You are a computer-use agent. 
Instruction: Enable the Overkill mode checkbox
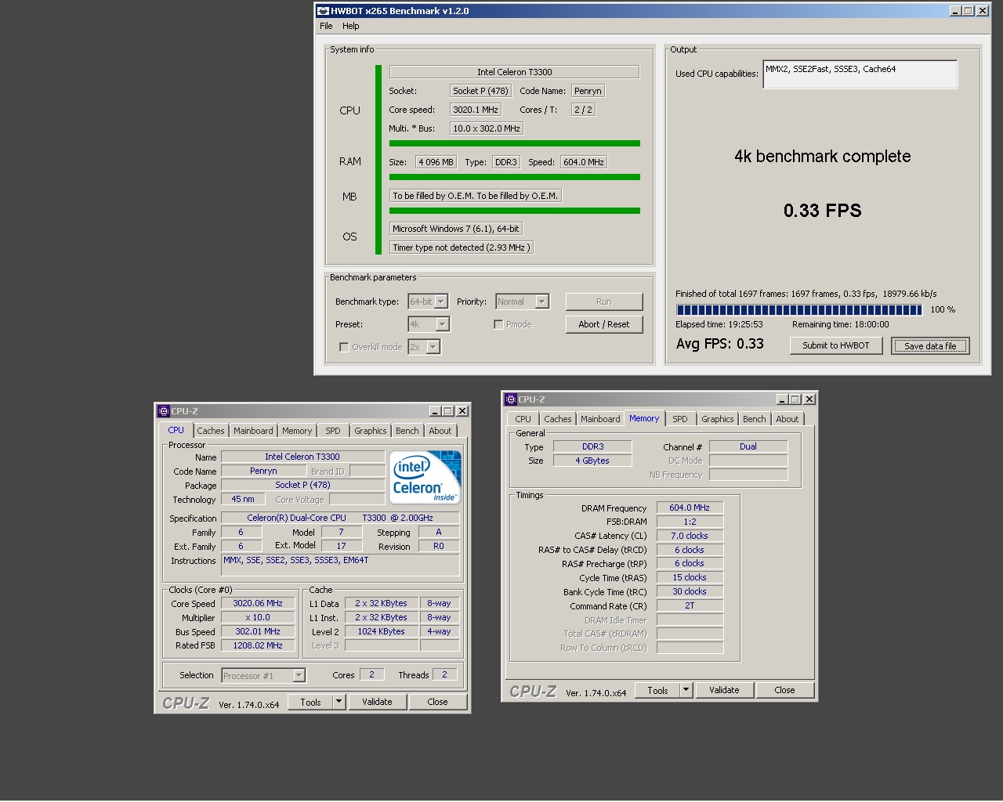point(344,347)
